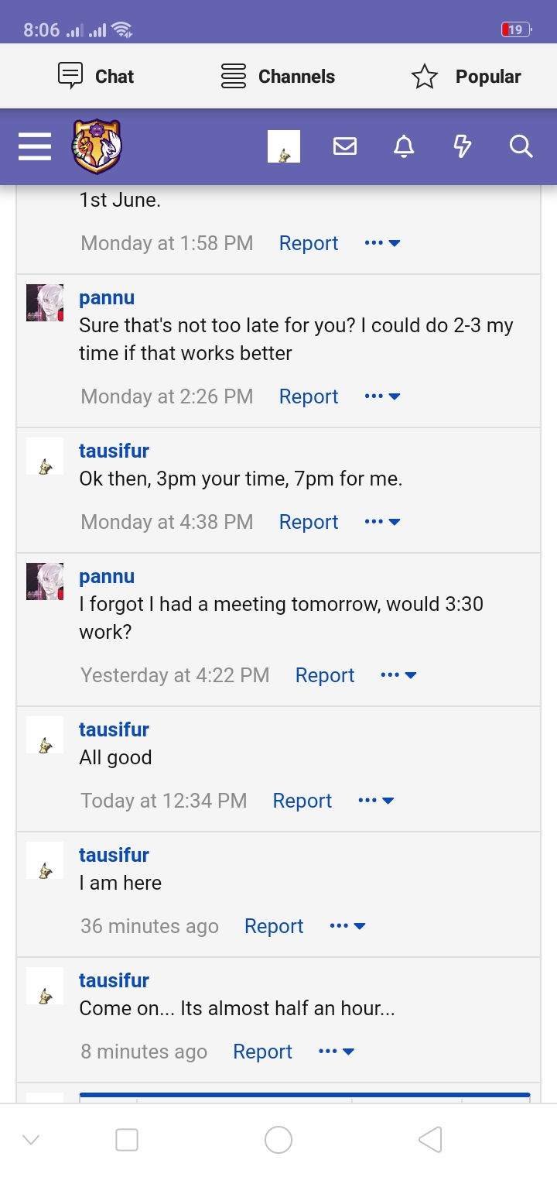
Task: Report the "Come on..." post
Action: [262, 1052]
